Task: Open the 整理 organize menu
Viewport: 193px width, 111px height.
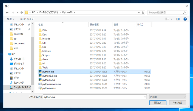Action: [11, 19]
